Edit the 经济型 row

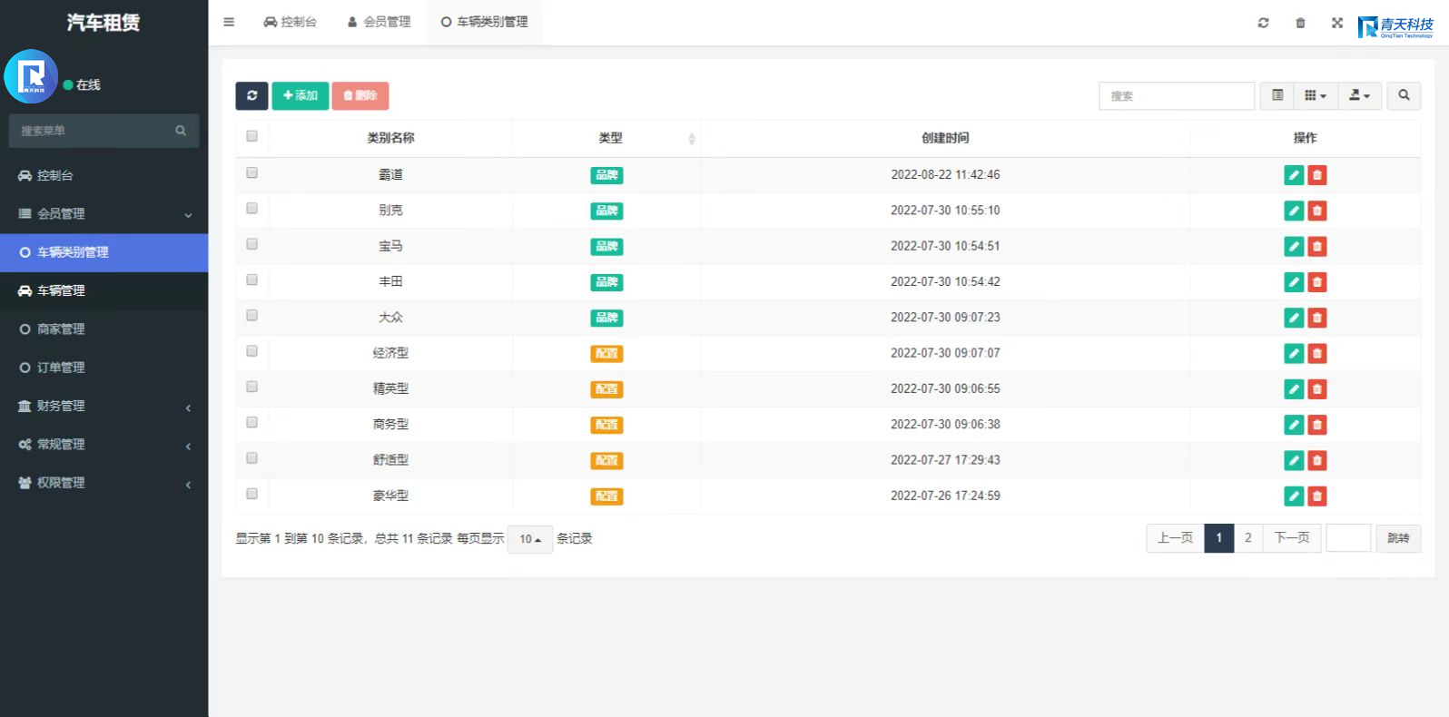tap(1294, 353)
